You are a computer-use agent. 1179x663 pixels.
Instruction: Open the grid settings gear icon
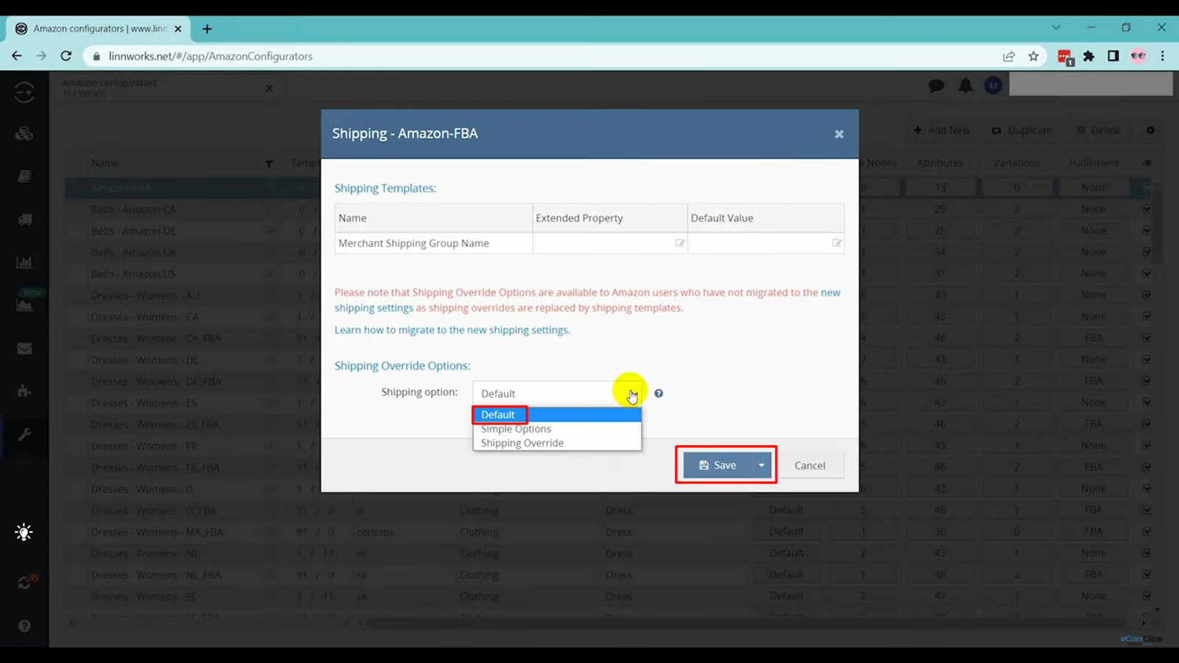coord(1150,130)
